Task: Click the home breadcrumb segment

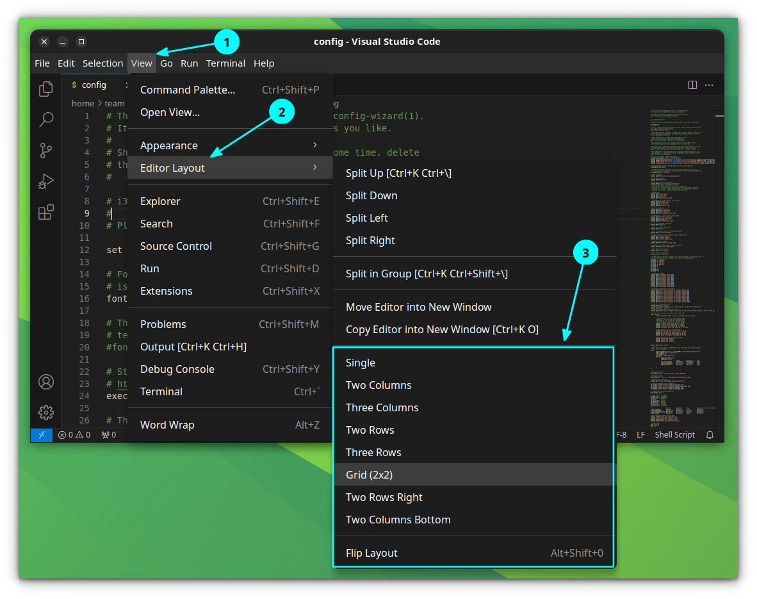Action: click(x=83, y=103)
